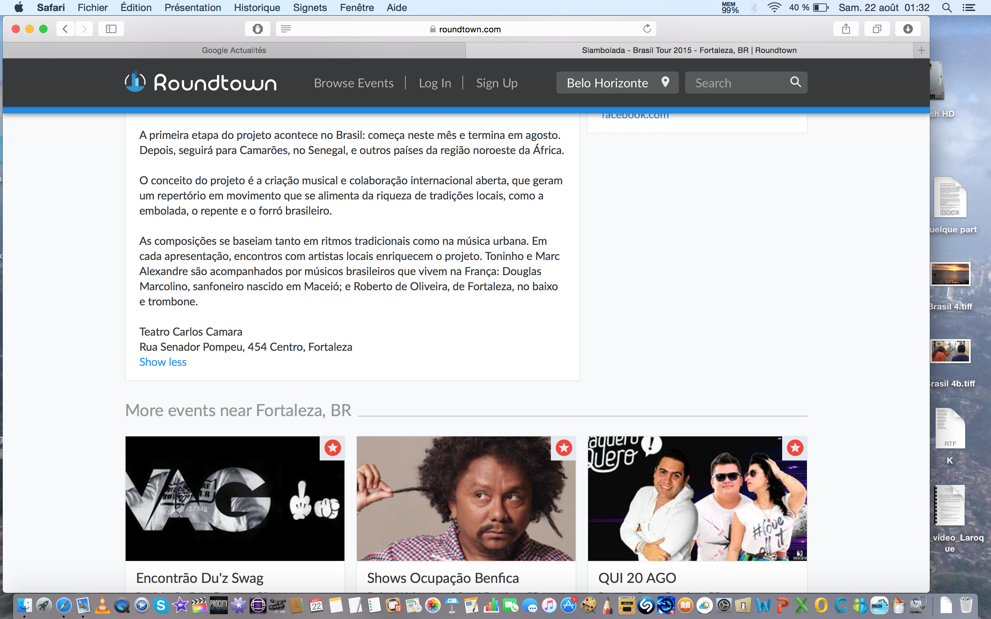Open Final Cut Pro in the Dock
This screenshot has width=991, height=619.
[x=200, y=605]
